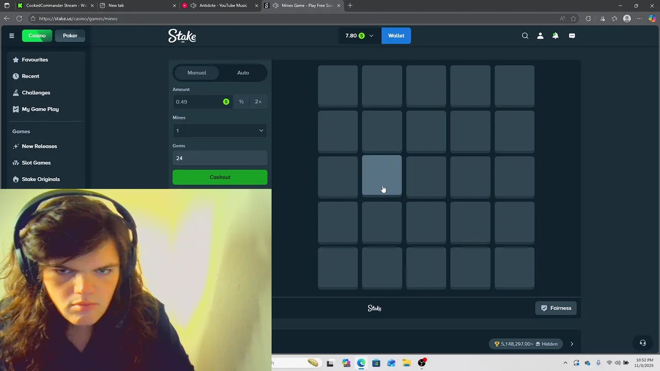Open the site search magnifier

tap(525, 36)
